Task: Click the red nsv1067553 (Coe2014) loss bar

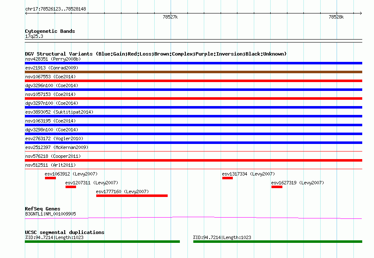Action: tap(193, 81)
